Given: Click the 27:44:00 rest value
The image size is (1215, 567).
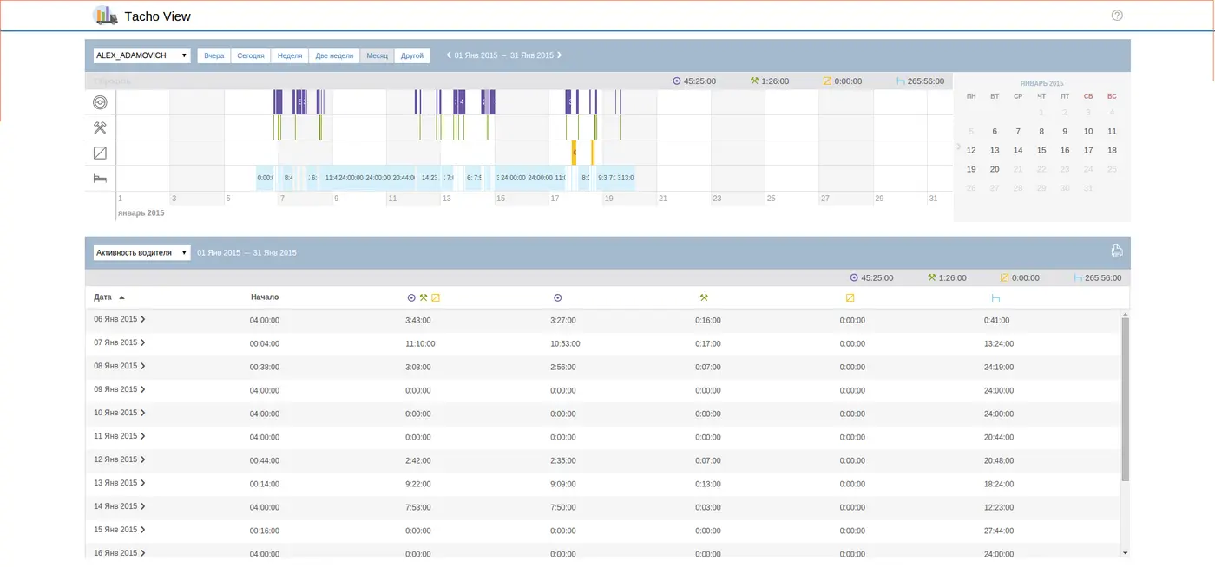Looking at the screenshot, I should [998, 531].
